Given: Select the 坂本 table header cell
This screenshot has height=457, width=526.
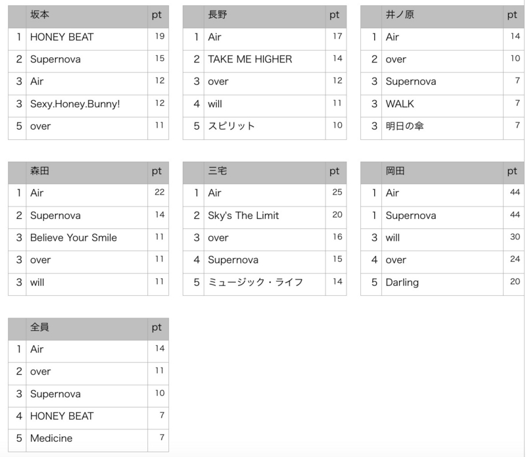Looking at the screenshot, I should click(x=87, y=16).
